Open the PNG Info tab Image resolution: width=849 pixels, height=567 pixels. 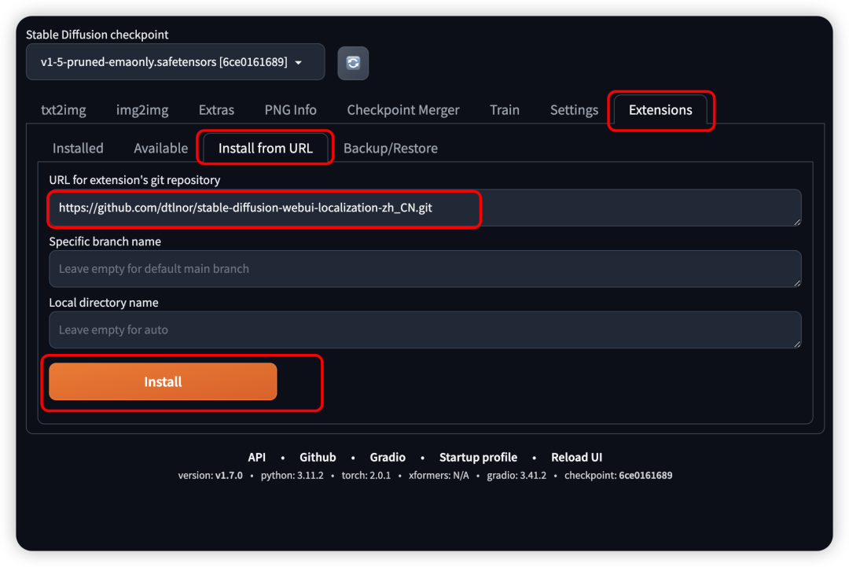click(291, 110)
